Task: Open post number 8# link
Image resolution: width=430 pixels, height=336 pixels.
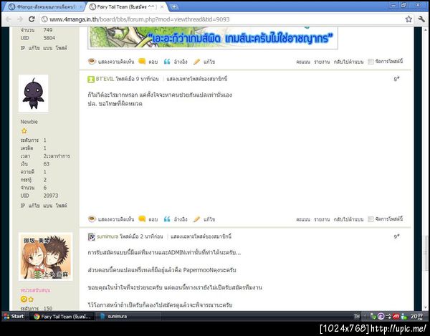Action: [x=396, y=79]
